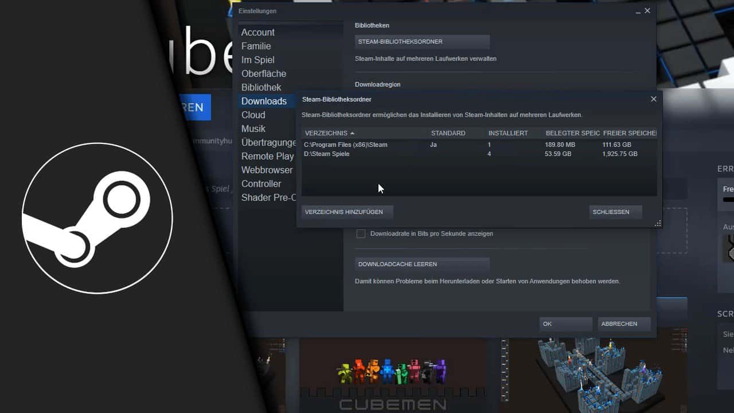The height and width of the screenshot is (413, 734).
Task: Click the "Ja" standard value
Action: tap(434, 145)
